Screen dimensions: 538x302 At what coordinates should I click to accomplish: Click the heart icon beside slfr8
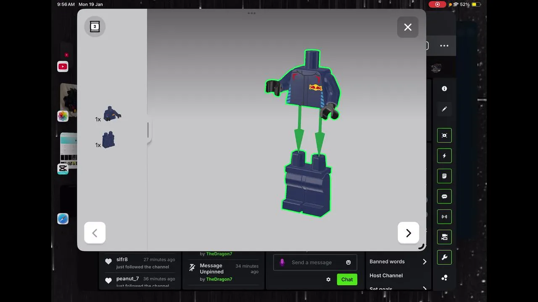pyautogui.click(x=108, y=261)
